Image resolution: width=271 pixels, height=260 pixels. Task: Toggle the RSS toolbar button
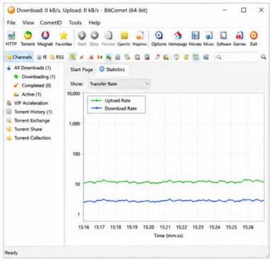(57, 57)
